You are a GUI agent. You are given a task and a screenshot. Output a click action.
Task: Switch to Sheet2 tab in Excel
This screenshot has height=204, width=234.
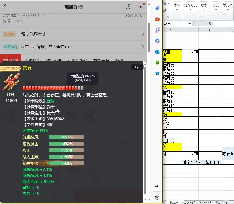(x=190, y=202)
